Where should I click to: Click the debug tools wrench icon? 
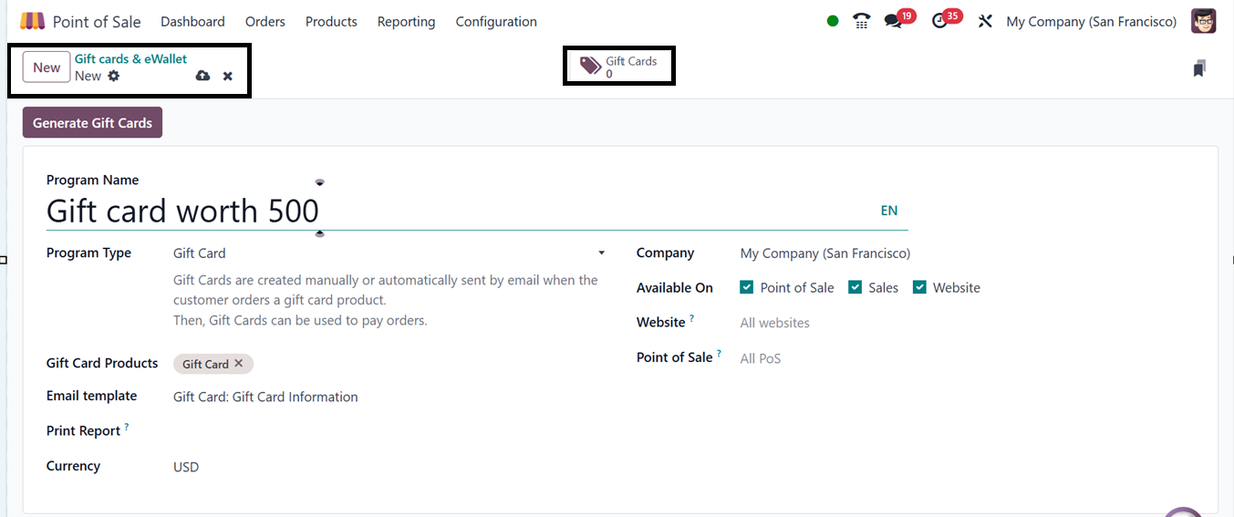click(x=985, y=21)
